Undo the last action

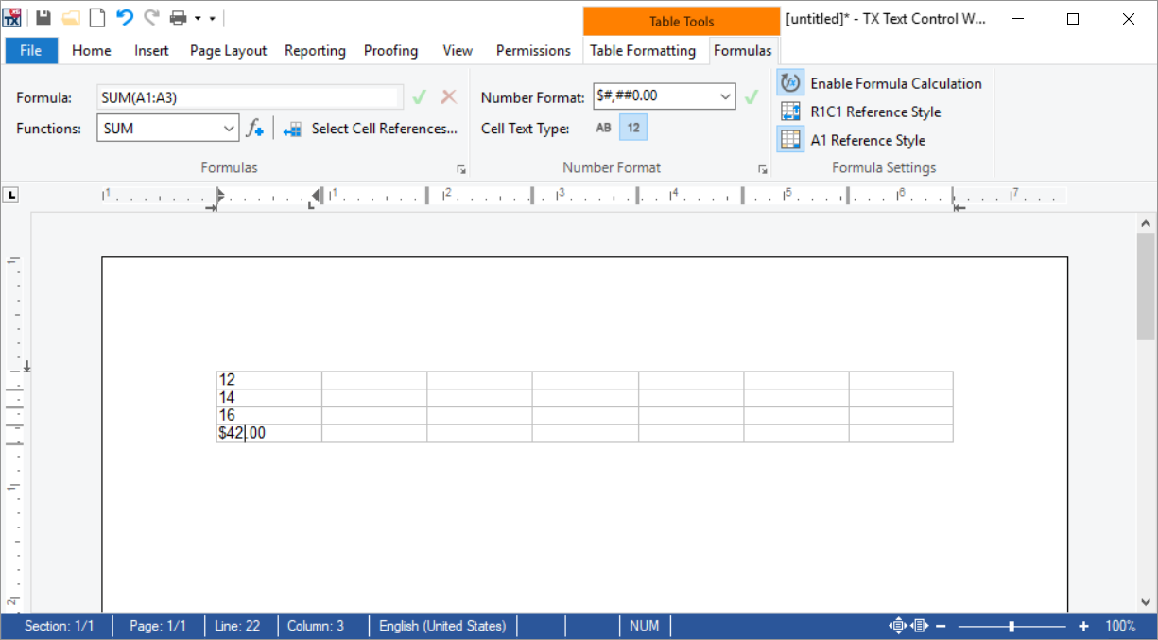[125, 18]
